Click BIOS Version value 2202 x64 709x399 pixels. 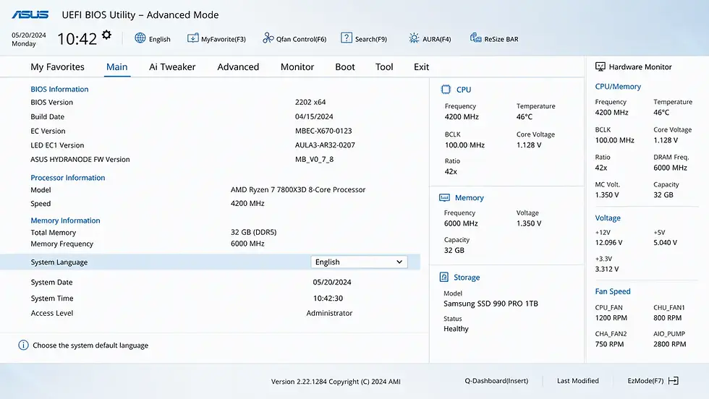(310, 102)
